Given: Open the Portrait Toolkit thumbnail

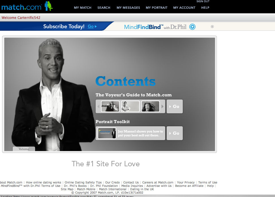Looking at the screenshot, I should tap(107, 133).
